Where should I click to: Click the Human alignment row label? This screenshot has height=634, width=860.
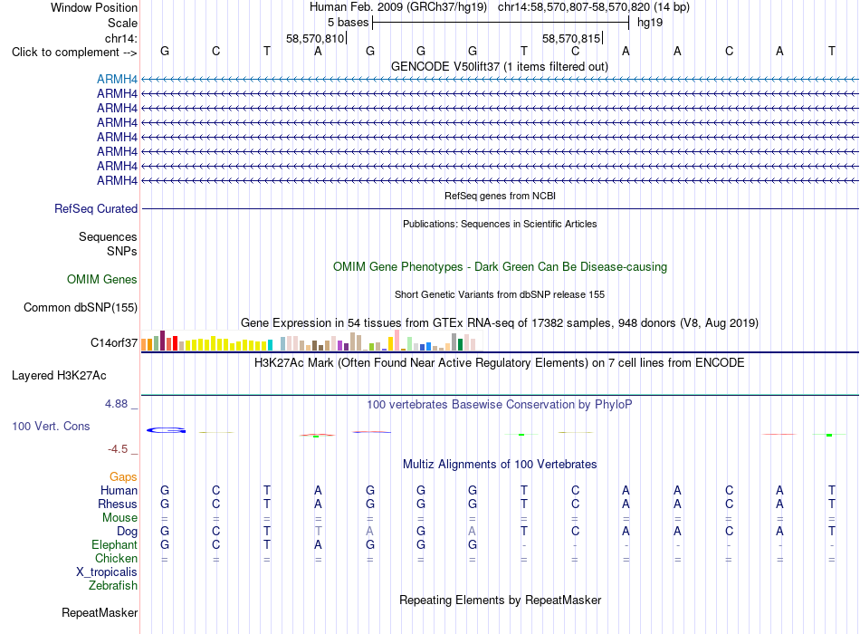(x=119, y=491)
